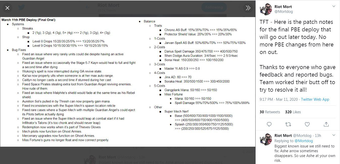This screenshot has height=164, width=340.
Task: Collapse sidebar with double chevron icon
Action: 248,8
